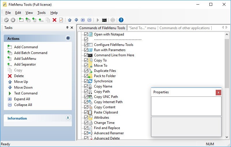Close the Properties panel
This screenshot has width=231, height=147.
click(x=218, y=92)
